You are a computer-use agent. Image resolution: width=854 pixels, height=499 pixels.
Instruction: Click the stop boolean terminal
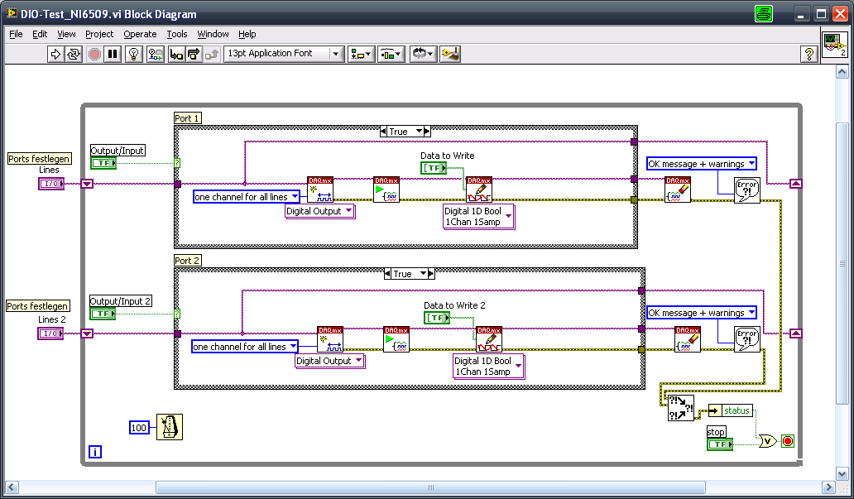720,444
